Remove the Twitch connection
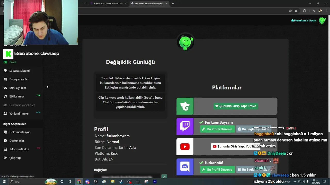Viewport: 330px width, 185px height. [x=254, y=129]
